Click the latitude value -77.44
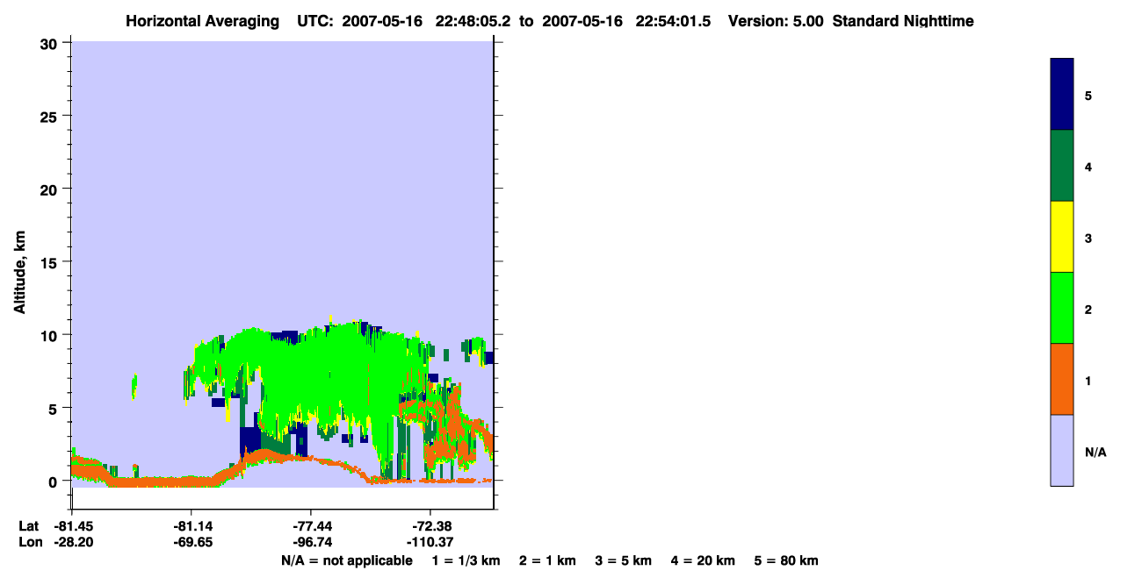This screenshot has height=585, width=1142. (x=311, y=525)
